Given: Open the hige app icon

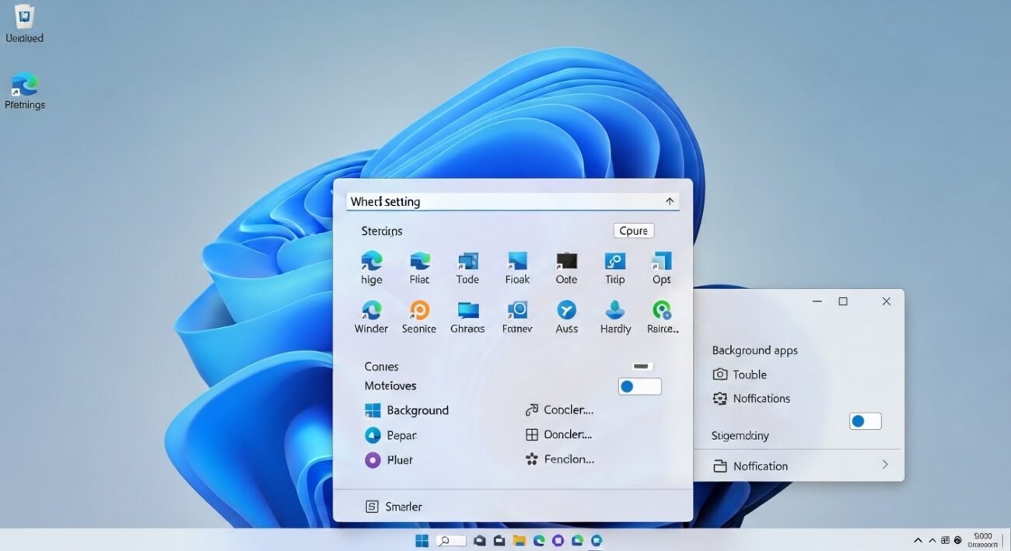Looking at the screenshot, I should (x=371, y=262).
